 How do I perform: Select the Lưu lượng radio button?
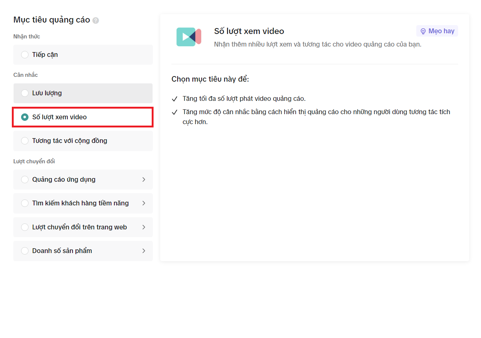click(25, 93)
